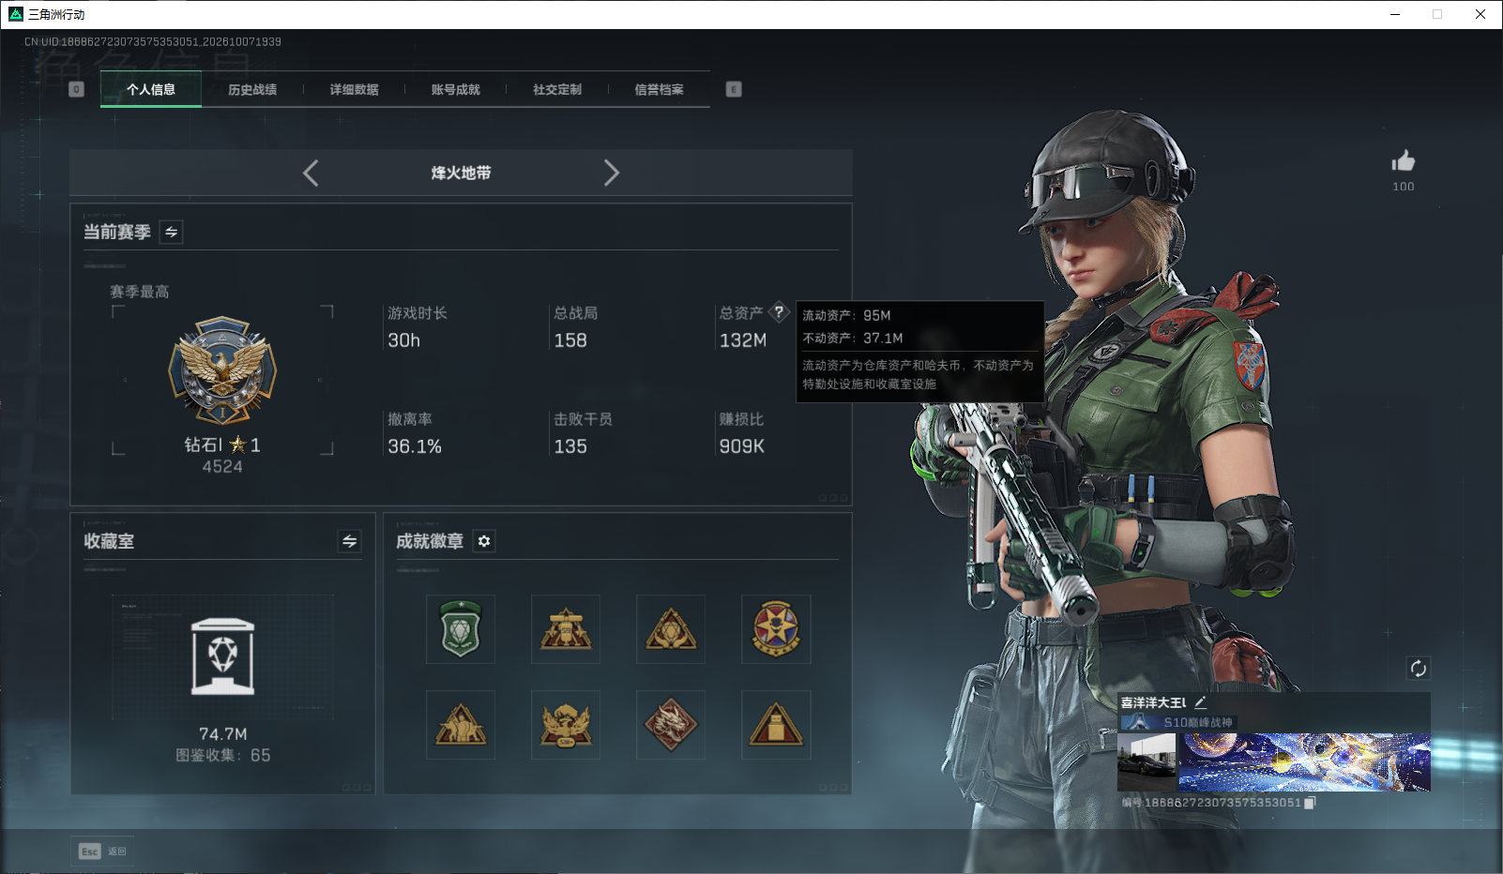Click the E key icon right of tabs
This screenshot has height=874, width=1503.
click(734, 89)
